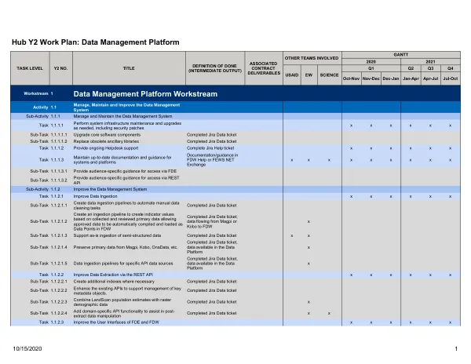Select the Apr-Jul column header
The height and width of the screenshot is (364, 471).
[x=430, y=78]
